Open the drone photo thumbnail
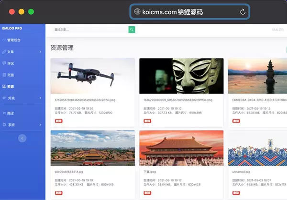The height and width of the screenshot is (200, 287). click(93, 76)
